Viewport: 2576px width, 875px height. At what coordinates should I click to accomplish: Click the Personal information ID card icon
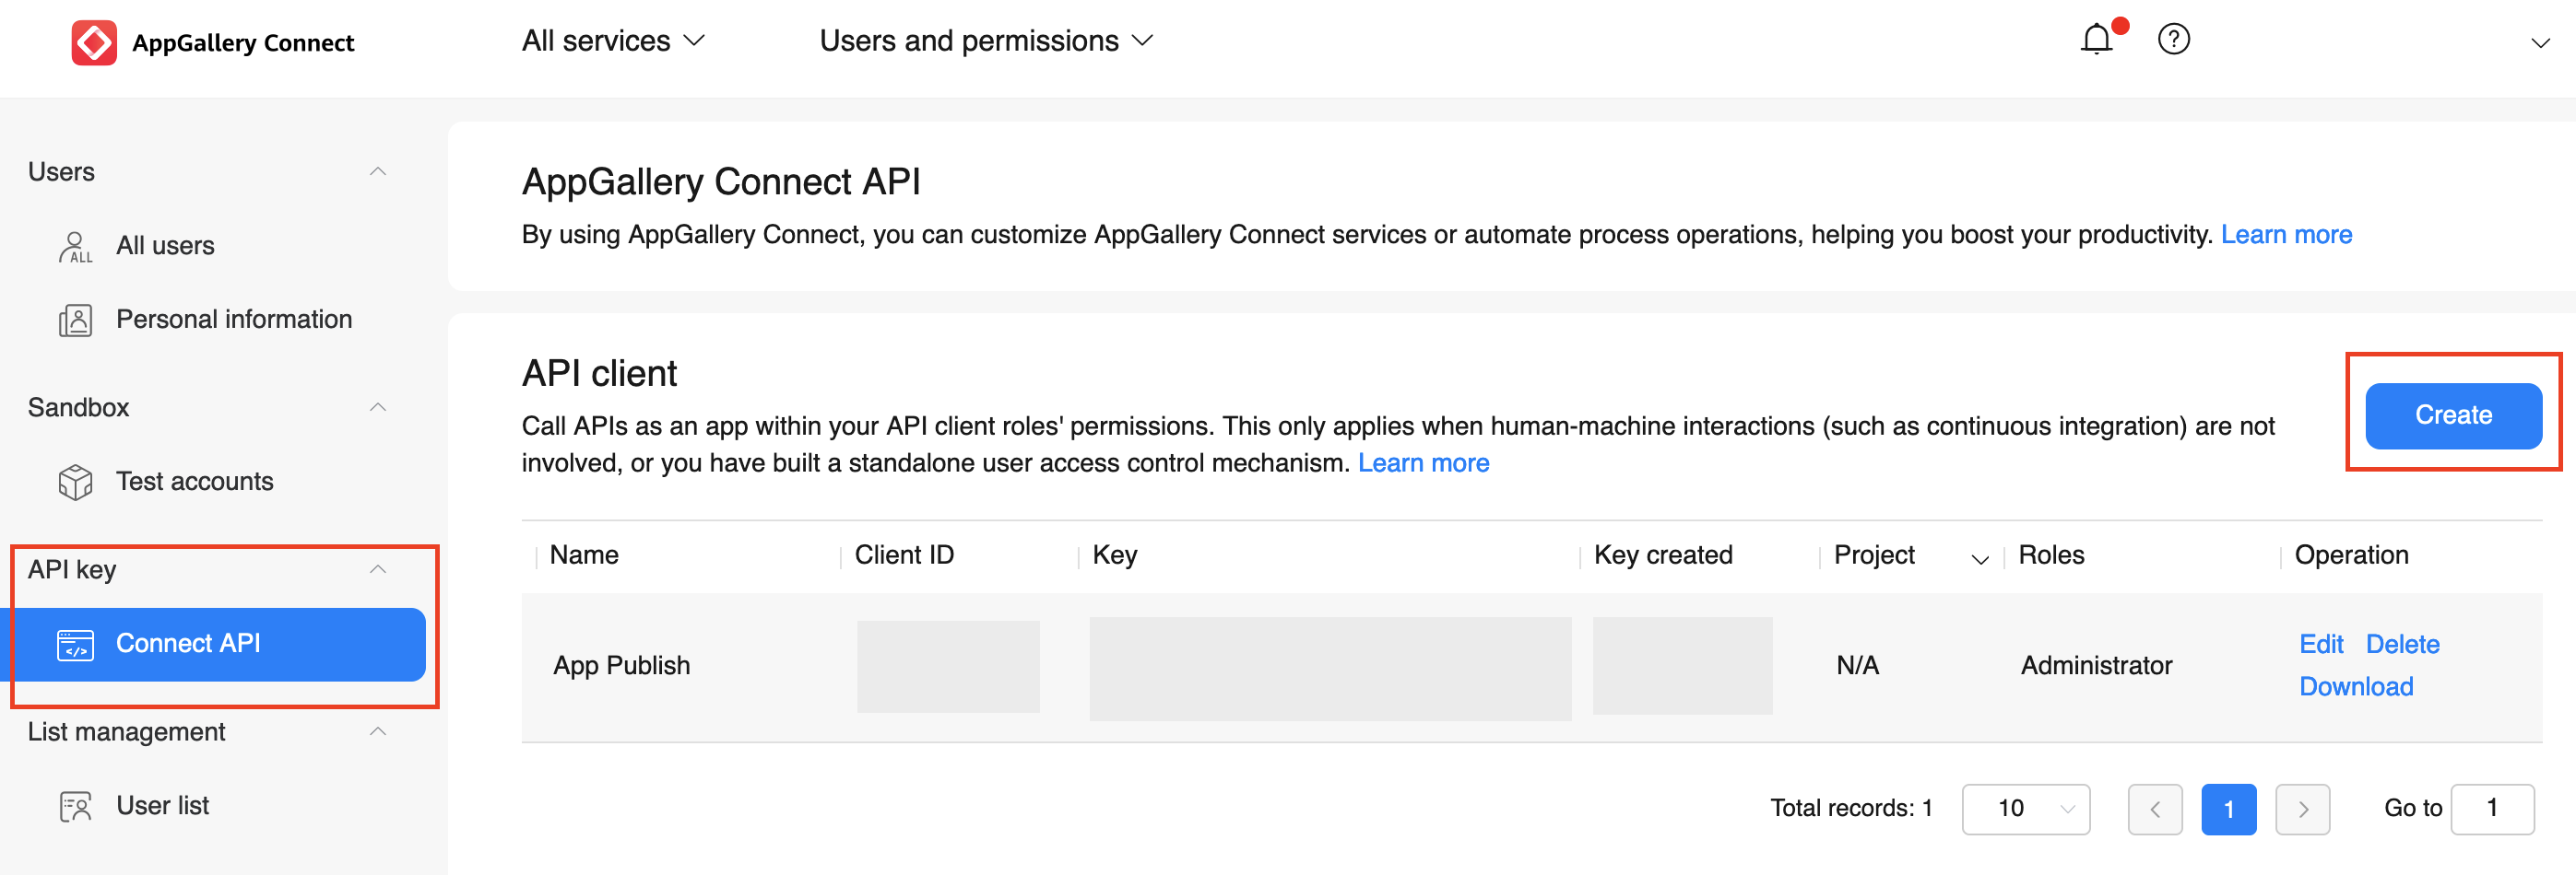(x=75, y=321)
